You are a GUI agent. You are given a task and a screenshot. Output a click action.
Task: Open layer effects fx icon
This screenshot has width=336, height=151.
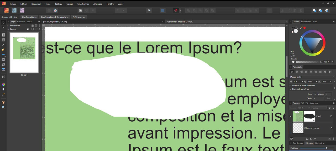[x=315, y=139]
